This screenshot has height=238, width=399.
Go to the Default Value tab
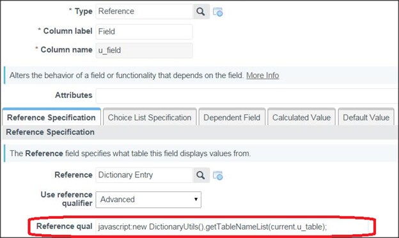pyautogui.click(x=366, y=117)
